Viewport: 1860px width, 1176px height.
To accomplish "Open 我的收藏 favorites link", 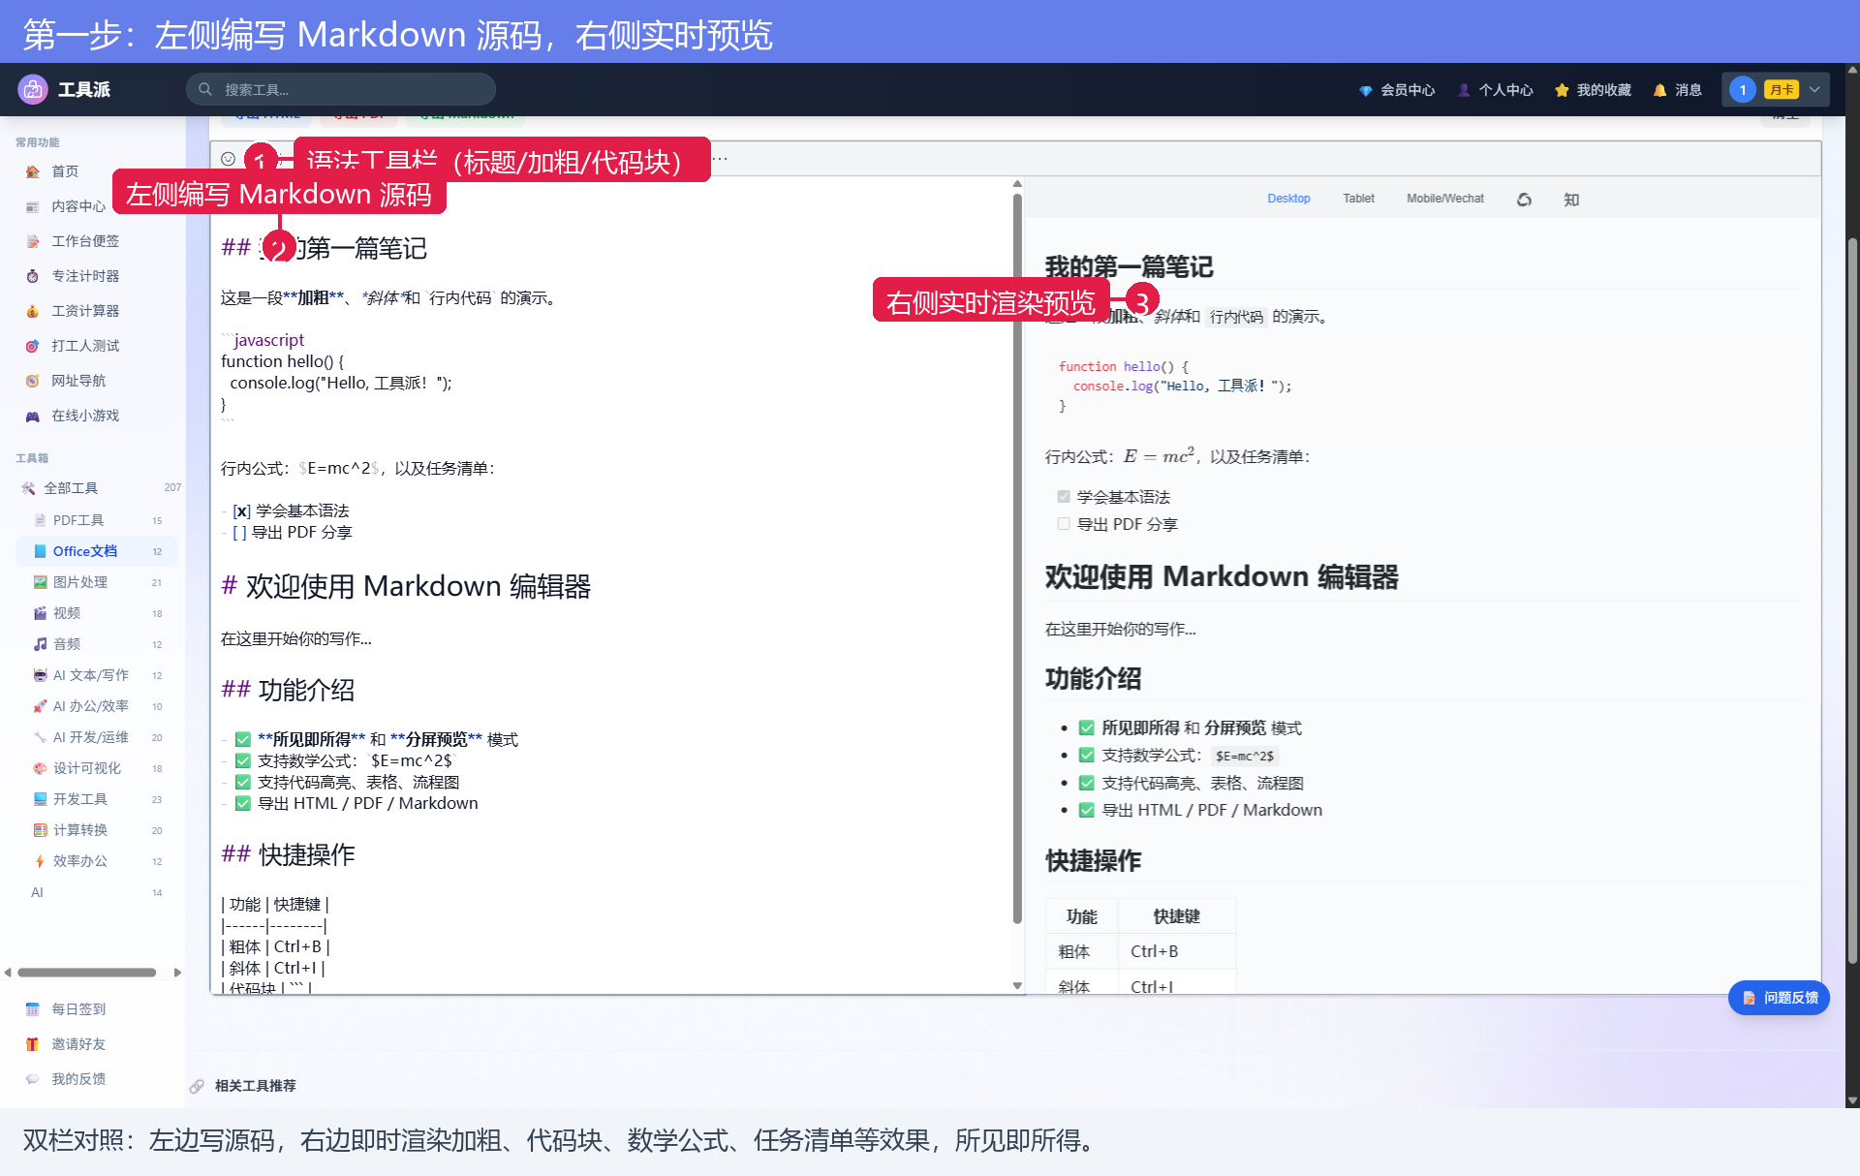I will (x=1593, y=90).
